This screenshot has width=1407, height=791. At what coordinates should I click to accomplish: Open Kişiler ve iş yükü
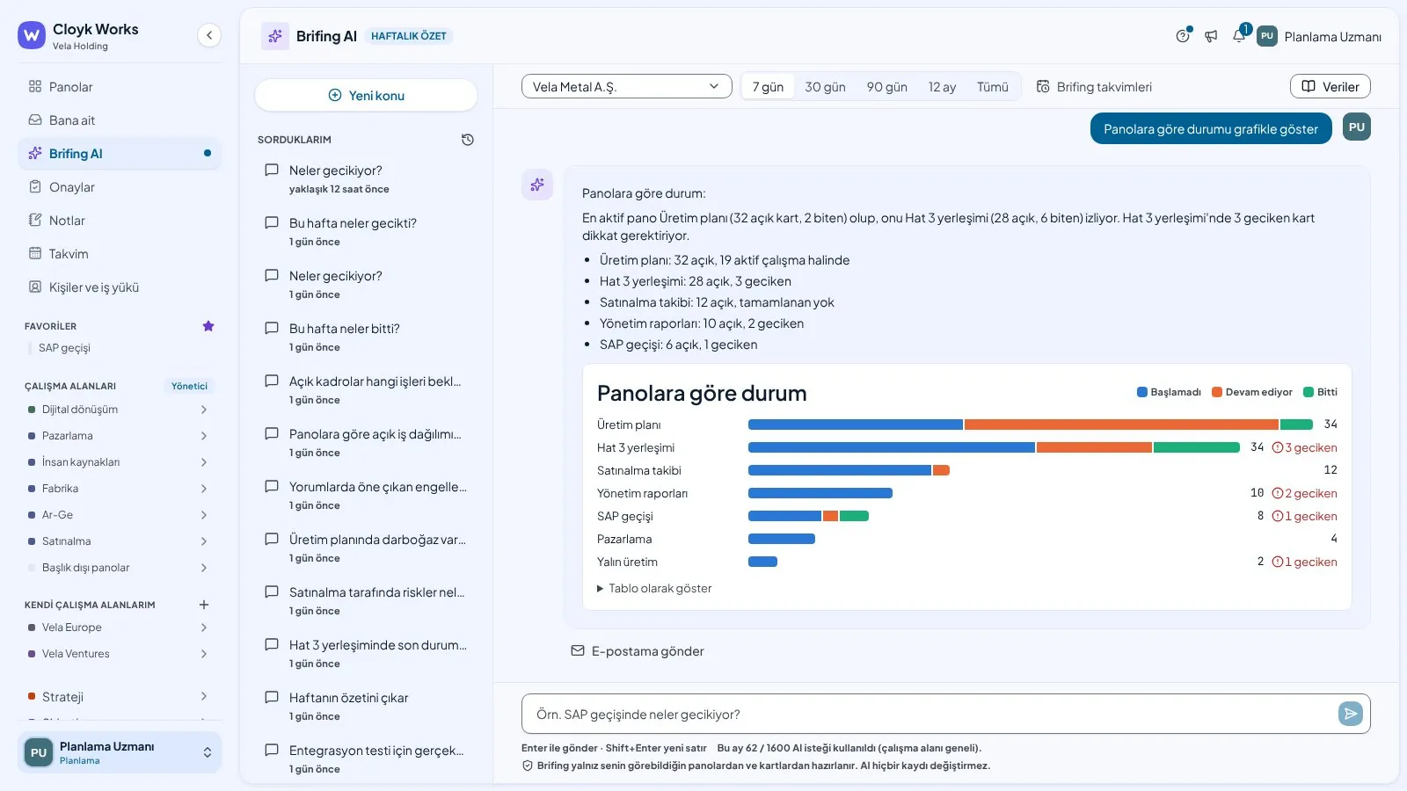tap(120, 287)
